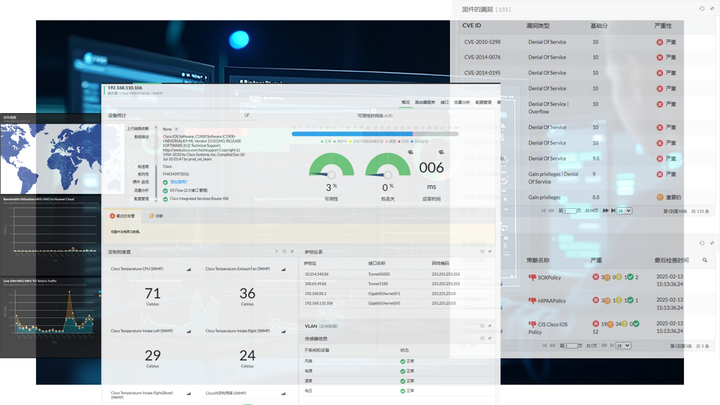Open the 配置管理 tab

[x=483, y=102]
